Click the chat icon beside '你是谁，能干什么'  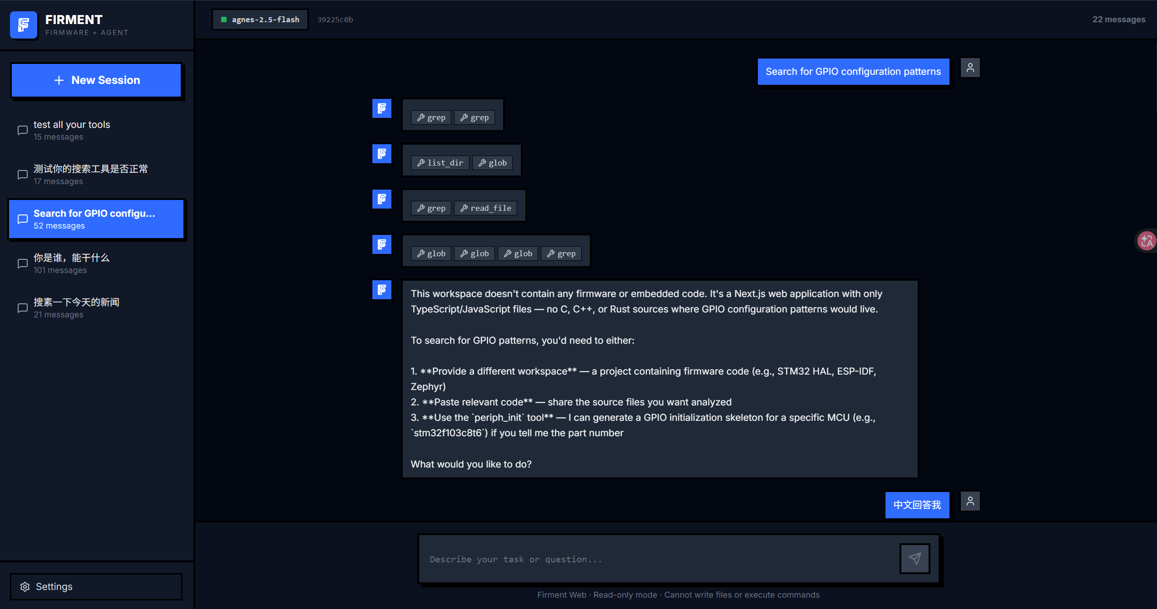click(23, 264)
